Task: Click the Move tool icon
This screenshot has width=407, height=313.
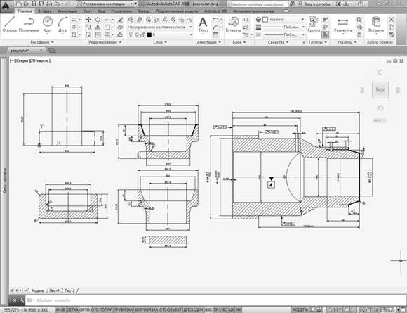Action: [88, 20]
